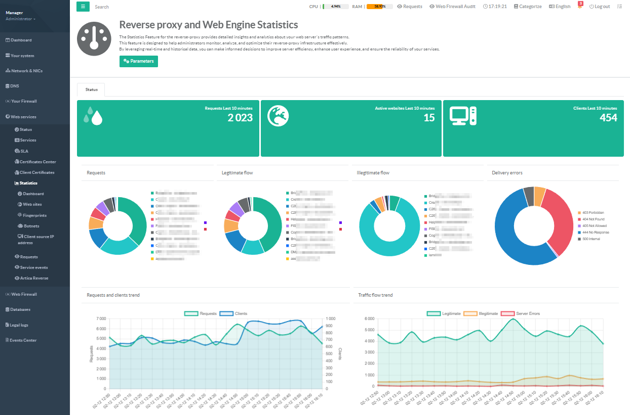Viewport: 630px width, 415px height.
Task: Click the hamburger menu toggle button
Action: point(83,7)
